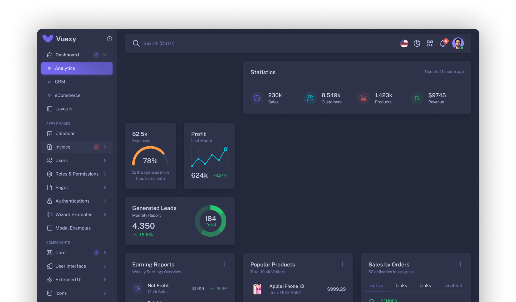
Task: Click the Vuexy logo icon
Action: click(x=48, y=39)
